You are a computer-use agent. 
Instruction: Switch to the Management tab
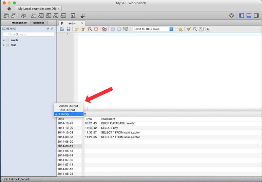click(x=19, y=23)
